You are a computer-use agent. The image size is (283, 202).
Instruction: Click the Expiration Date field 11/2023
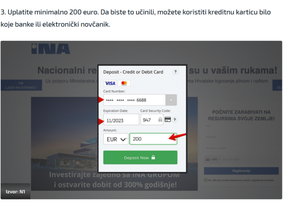(x=121, y=119)
